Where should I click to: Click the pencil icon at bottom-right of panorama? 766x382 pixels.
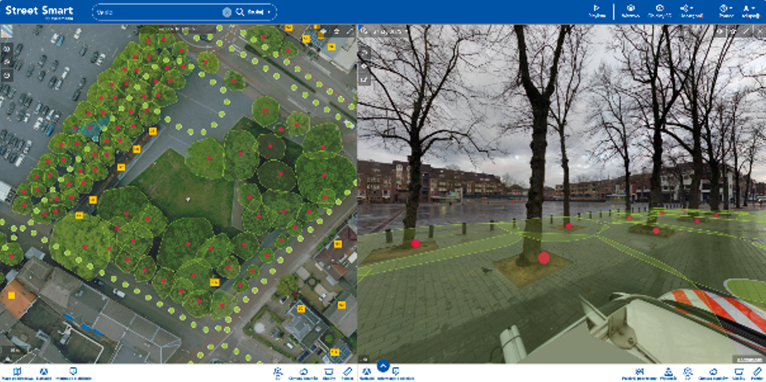(x=758, y=372)
